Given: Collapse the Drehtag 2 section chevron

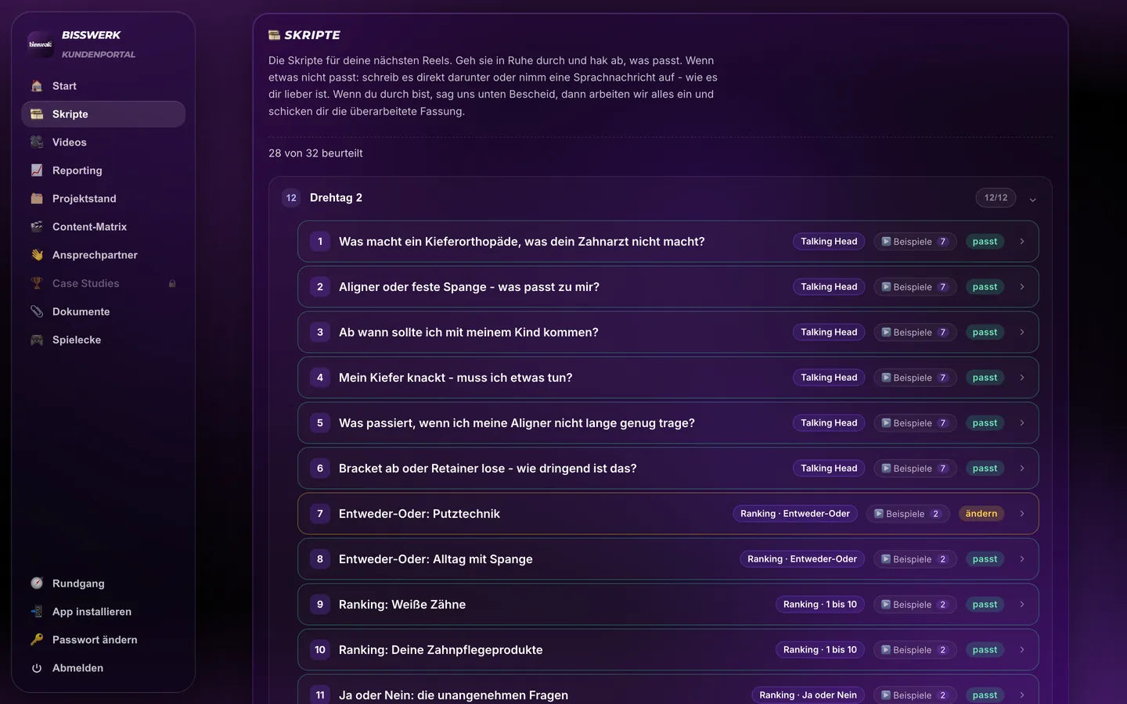Looking at the screenshot, I should [1033, 199].
